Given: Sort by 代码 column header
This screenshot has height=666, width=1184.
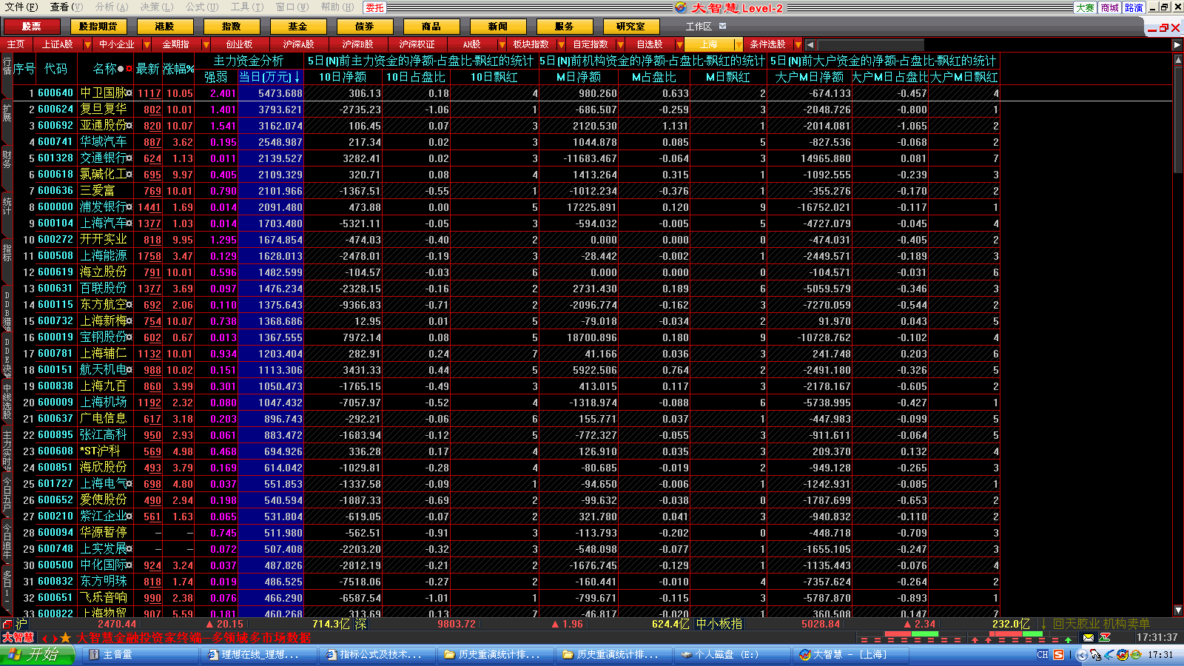Looking at the screenshot, I should tap(56, 69).
